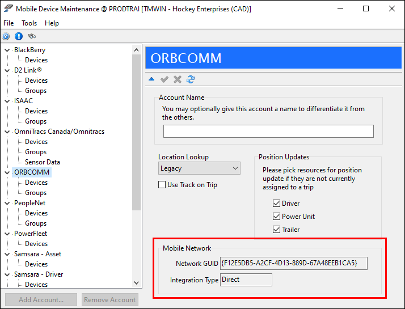
Task: Collapse the Samsara - Asset node
Action: pyautogui.click(x=7, y=254)
